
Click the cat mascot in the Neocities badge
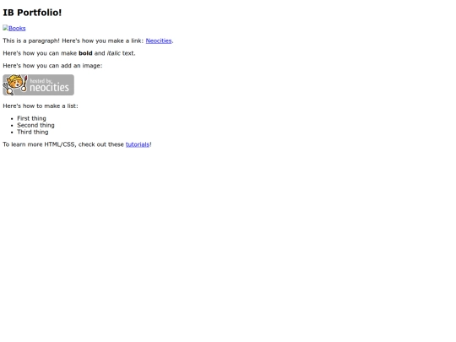[15, 84]
